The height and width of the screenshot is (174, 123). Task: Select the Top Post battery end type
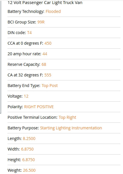click(50, 86)
